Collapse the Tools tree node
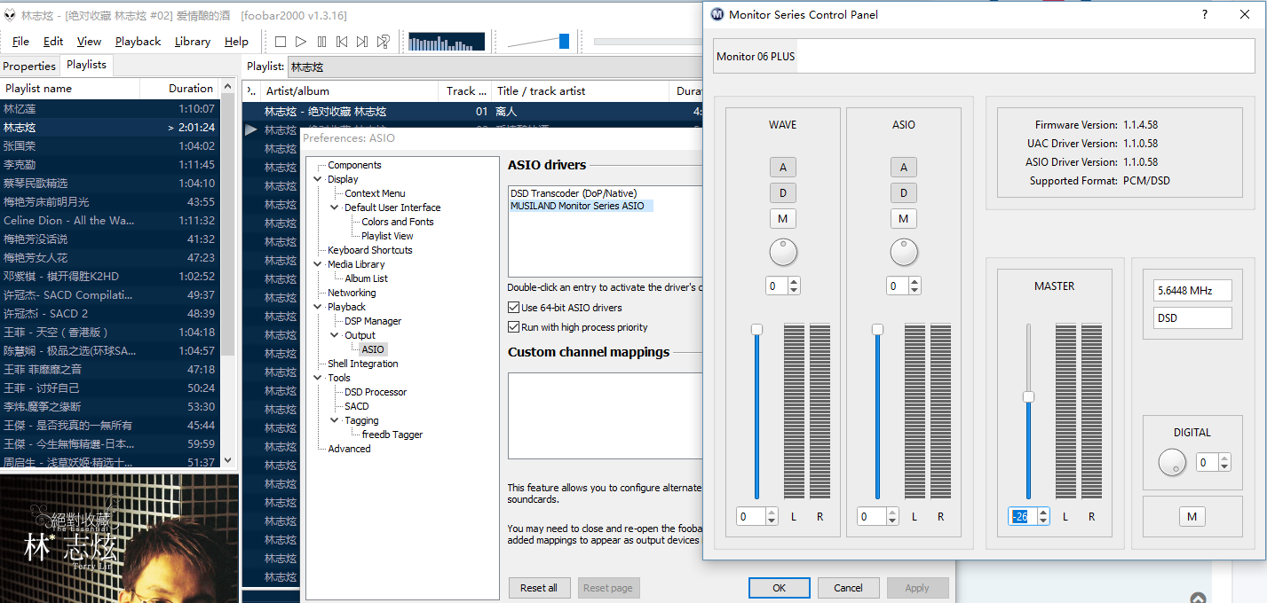1267x603 pixels. coord(318,378)
